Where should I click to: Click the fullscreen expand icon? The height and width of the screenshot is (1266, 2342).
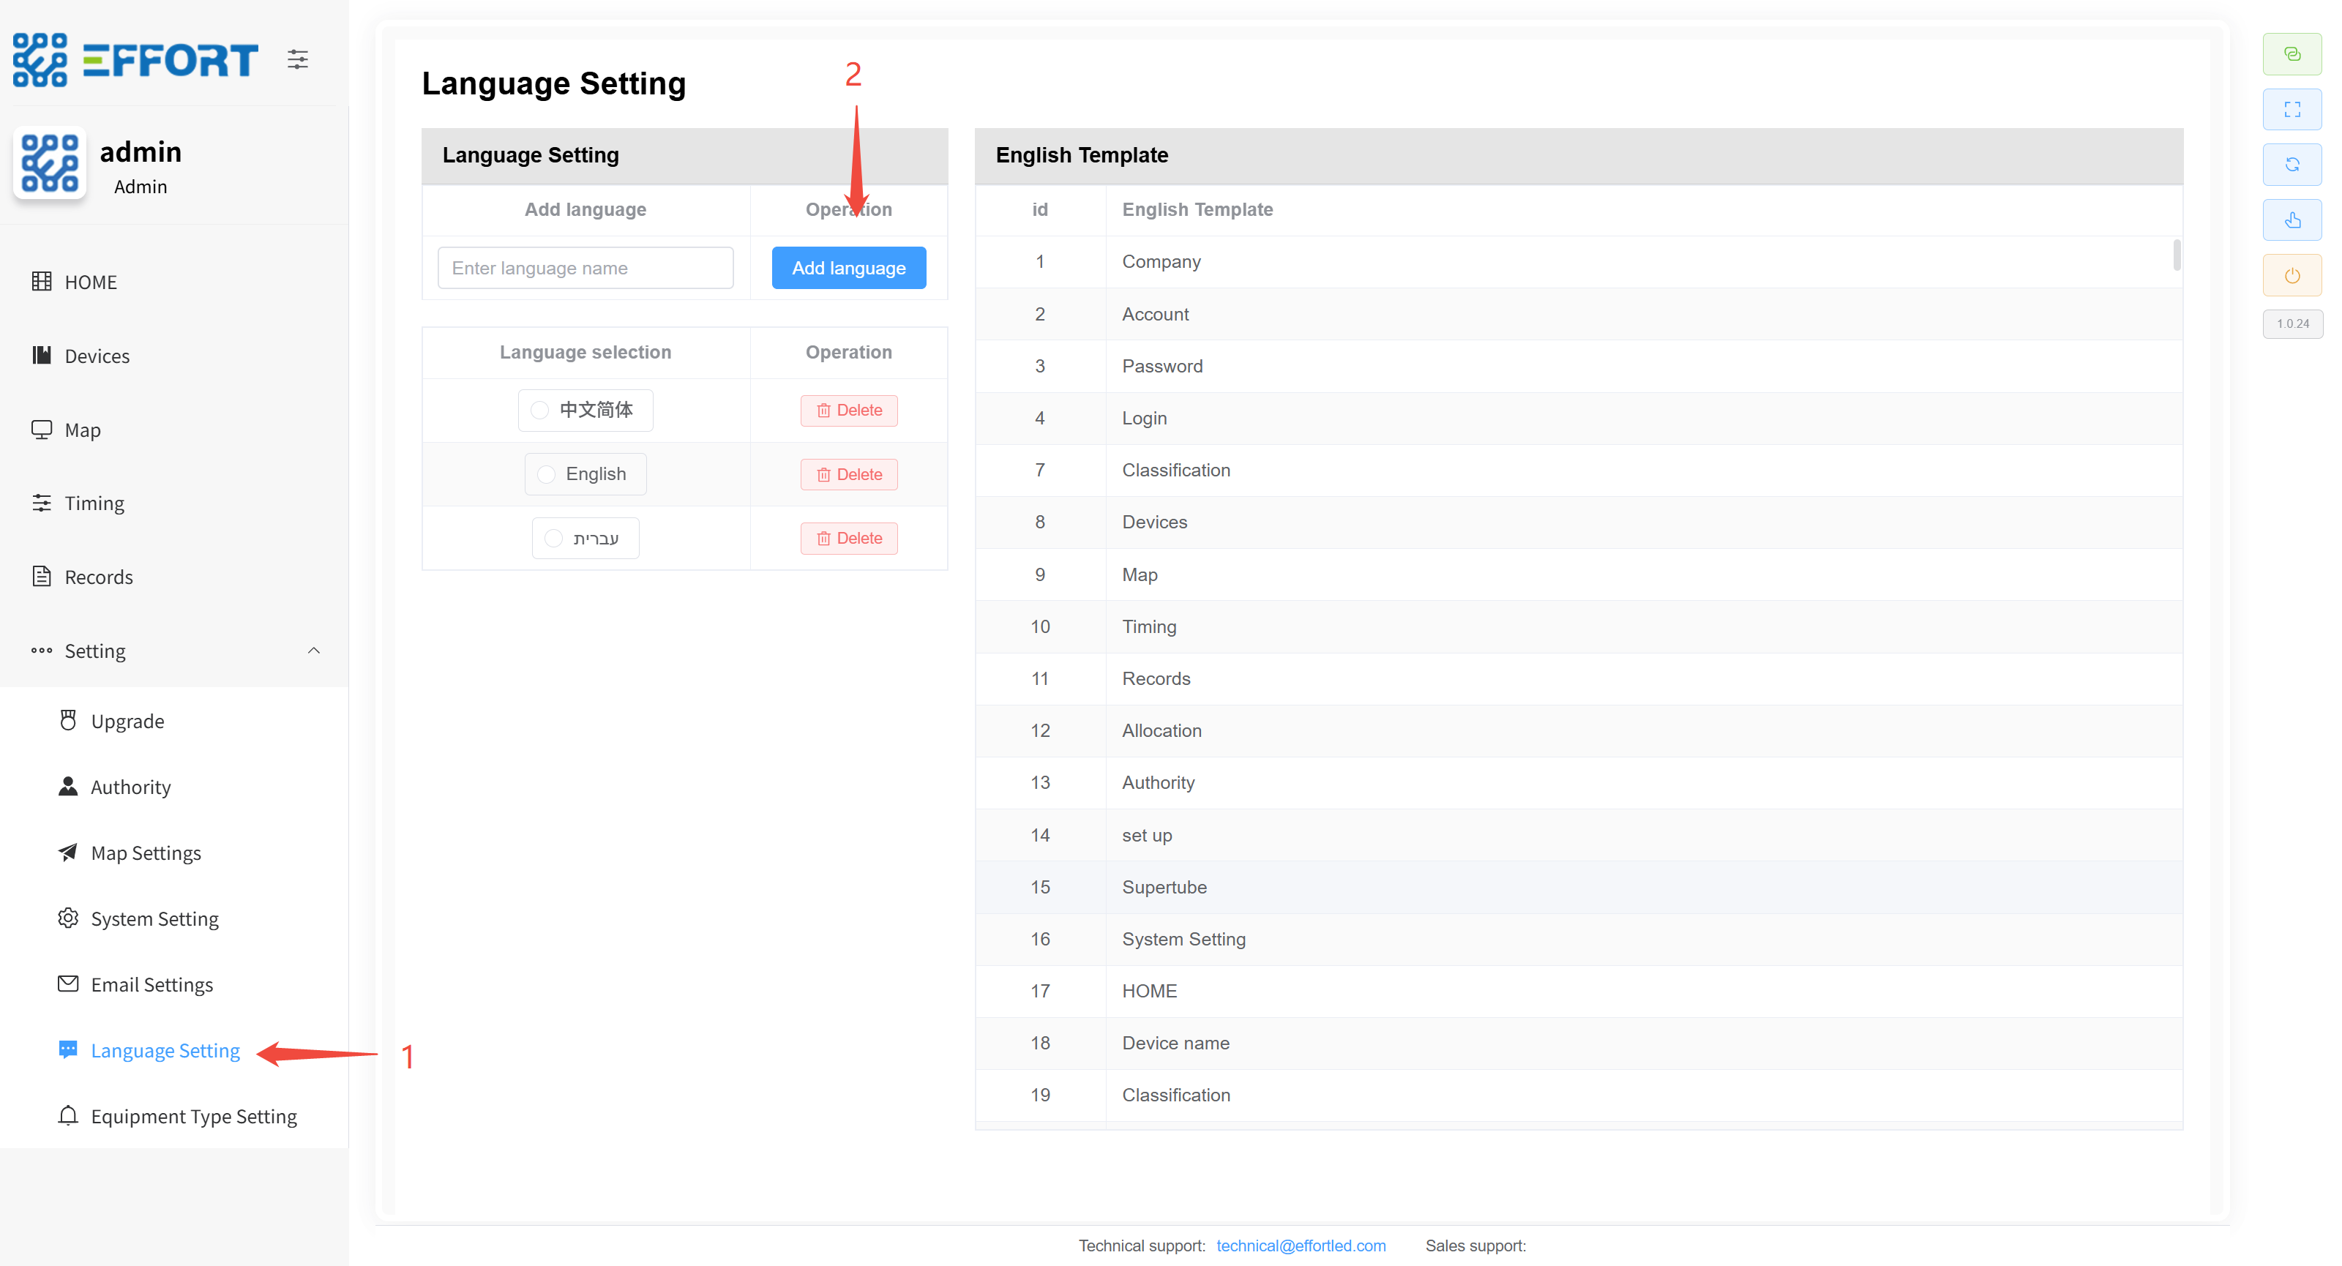tap(2291, 109)
